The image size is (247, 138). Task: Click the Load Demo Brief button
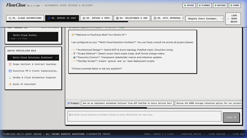coord(233,19)
